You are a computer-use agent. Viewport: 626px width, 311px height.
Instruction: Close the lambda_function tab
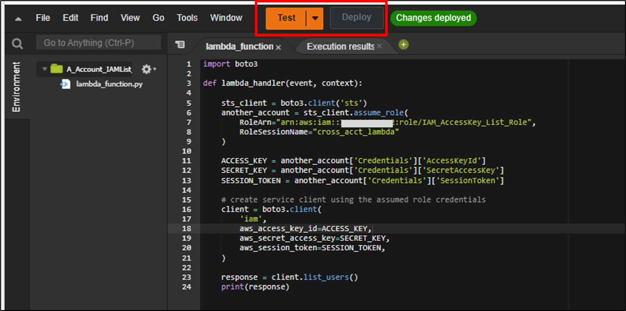tap(279, 47)
